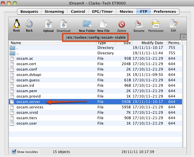Viewport: 194px width, 157px height.
Task: Click file icon of oscam.services
Action: coord(12,107)
